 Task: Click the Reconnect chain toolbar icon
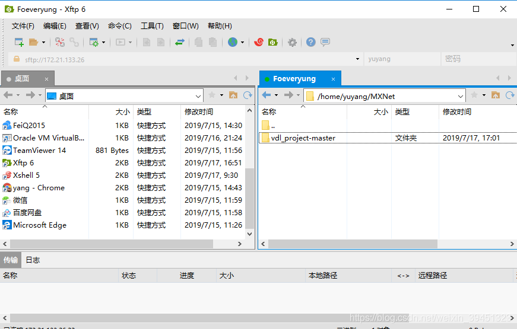[x=74, y=42]
